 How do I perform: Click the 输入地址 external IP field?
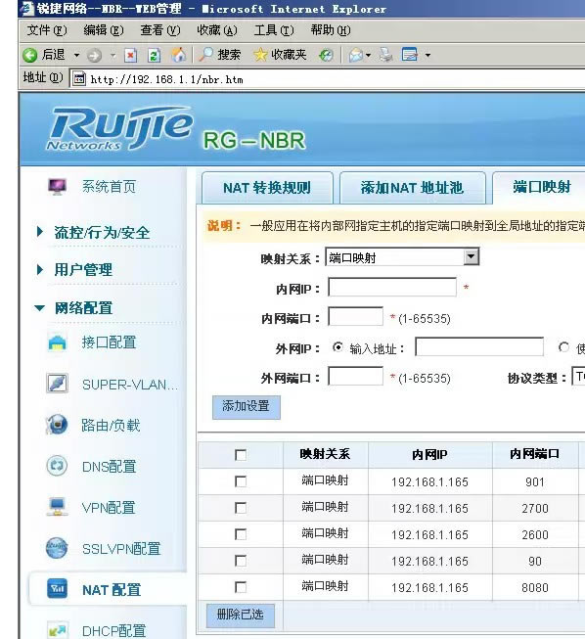coord(479,346)
